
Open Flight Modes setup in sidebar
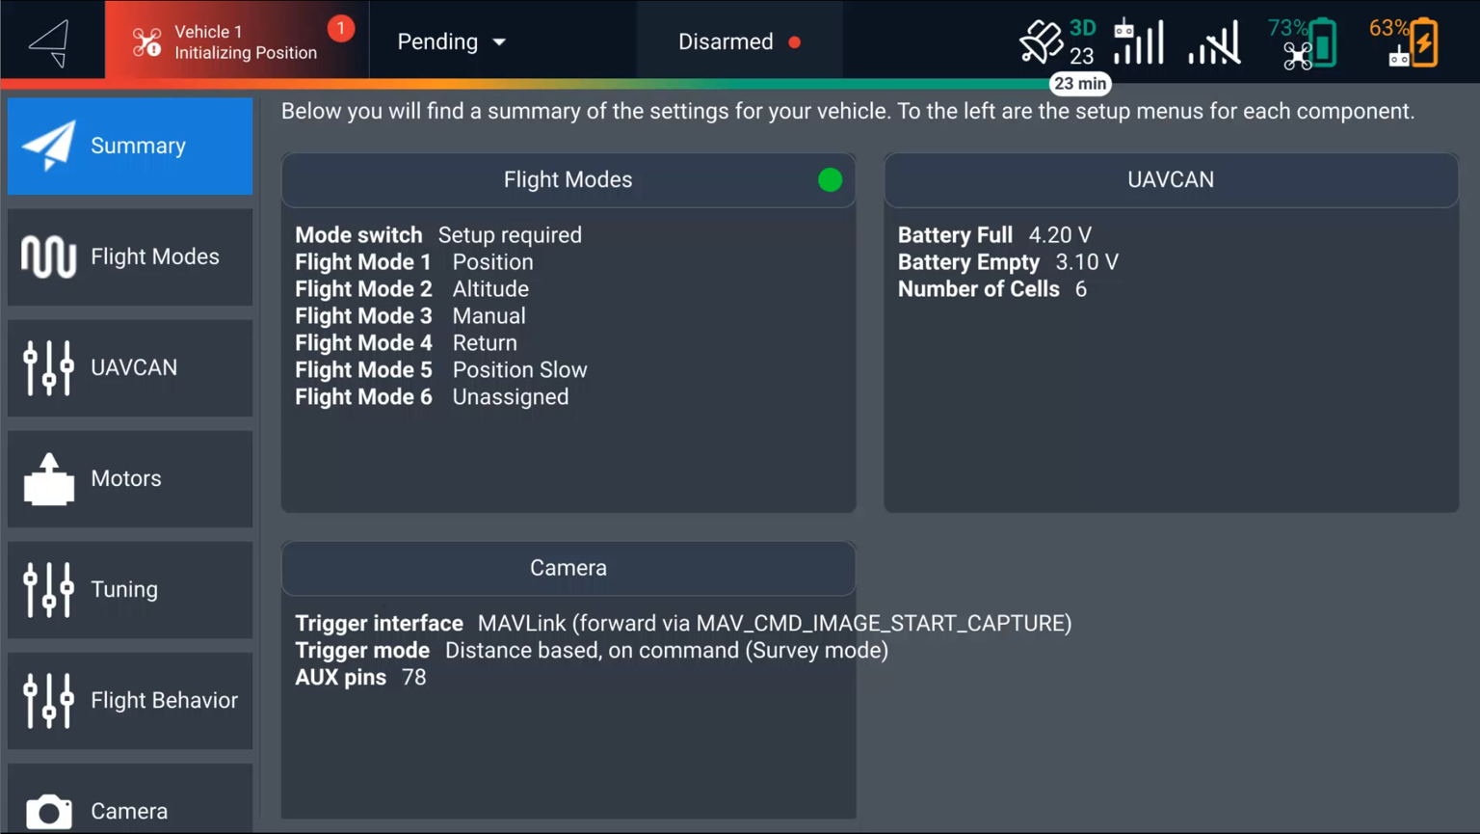130,257
